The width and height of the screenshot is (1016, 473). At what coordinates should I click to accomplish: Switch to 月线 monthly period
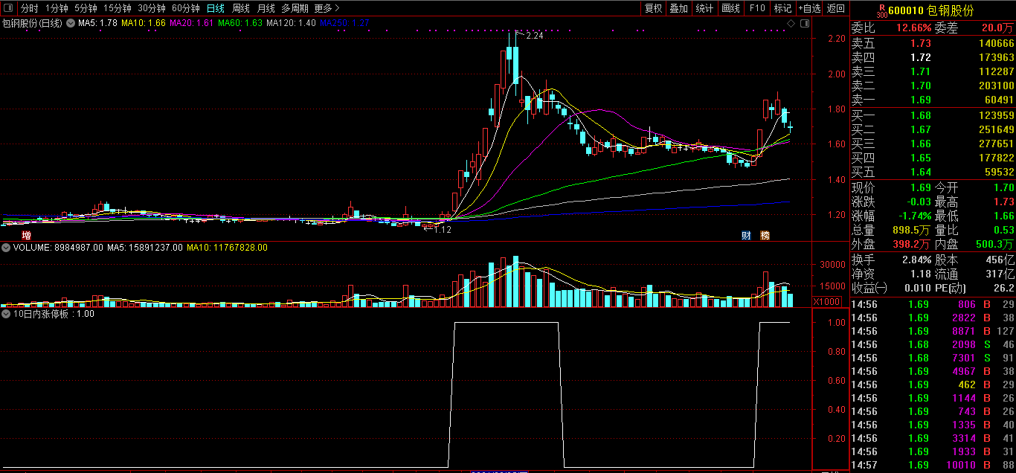pyautogui.click(x=266, y=8)
